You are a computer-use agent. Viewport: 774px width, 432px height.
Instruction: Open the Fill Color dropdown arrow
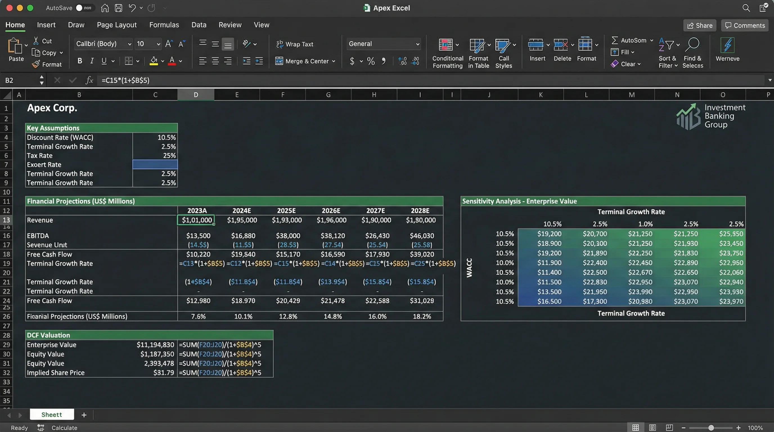pos(162,61)
